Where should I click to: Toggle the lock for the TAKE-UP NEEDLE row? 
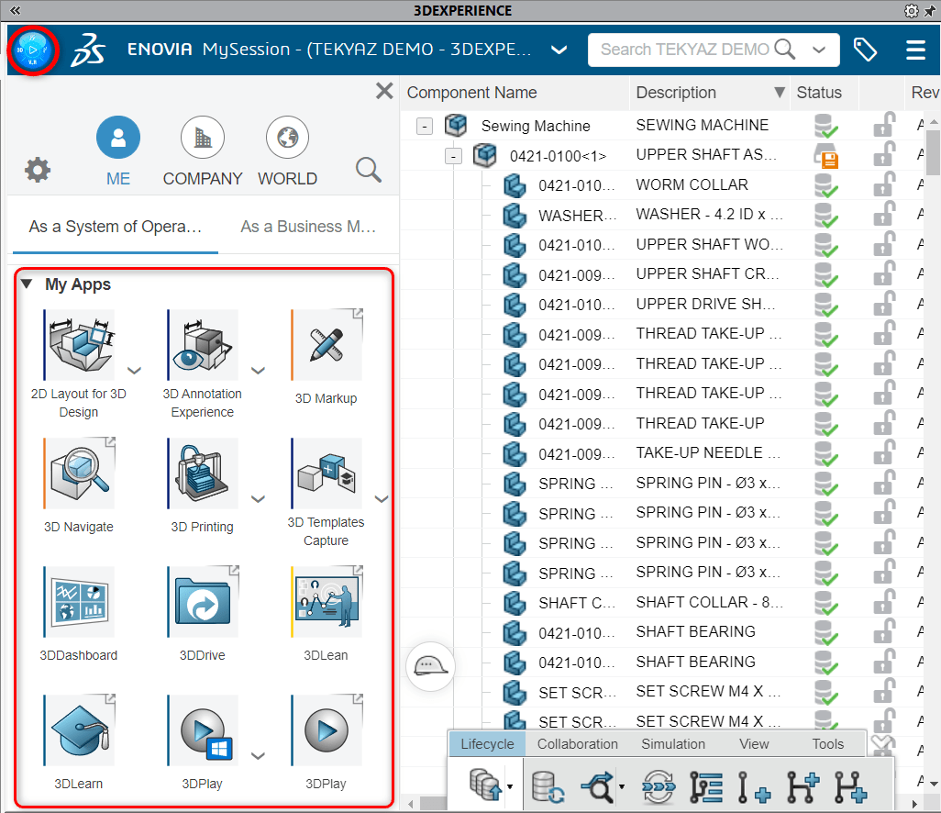click(884, 452)
